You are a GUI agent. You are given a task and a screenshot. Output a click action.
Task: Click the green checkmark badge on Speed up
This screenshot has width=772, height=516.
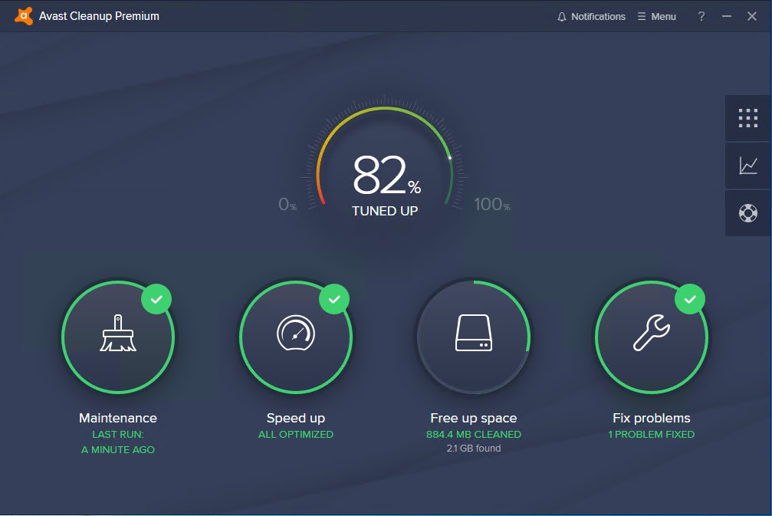334,299
